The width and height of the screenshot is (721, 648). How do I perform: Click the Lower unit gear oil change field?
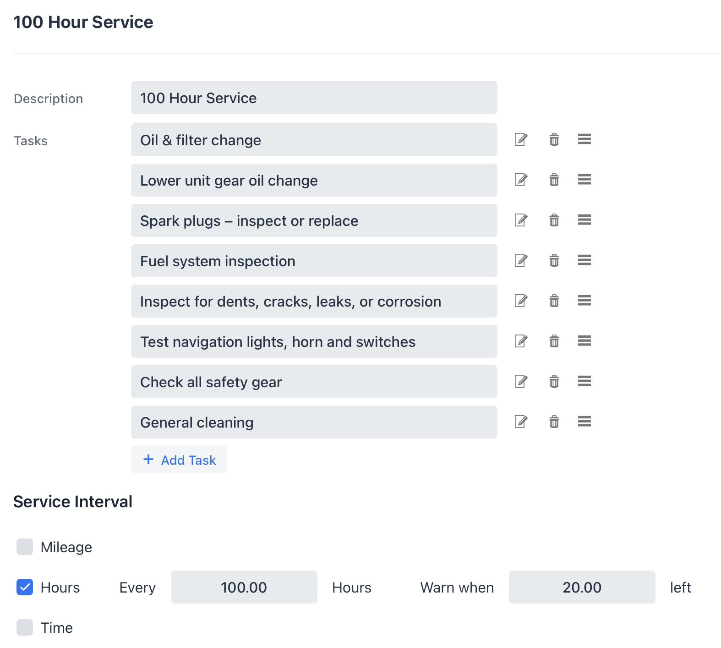click(x=314, y=180)
